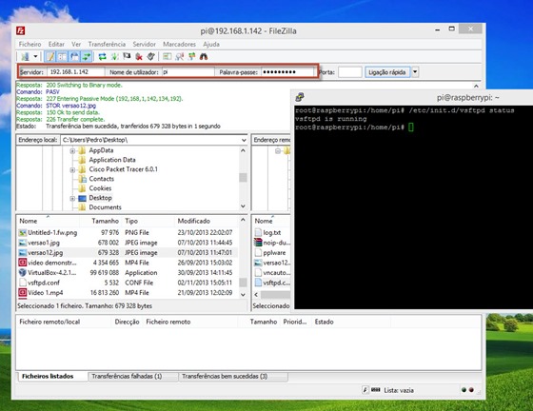Sort local files by the Nome column
533x411 pixels.
(29, 221)
